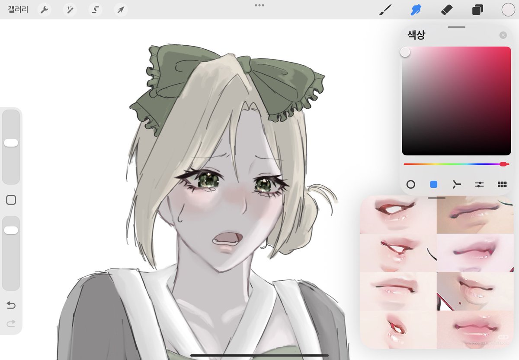Click the rainbow hue slider

pyautogui.click(x=456, y=164)
